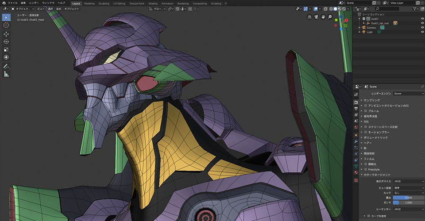Viewport: 425px width, 221px height.
Task: Select the Move tool
Action: tap(6, 34)
